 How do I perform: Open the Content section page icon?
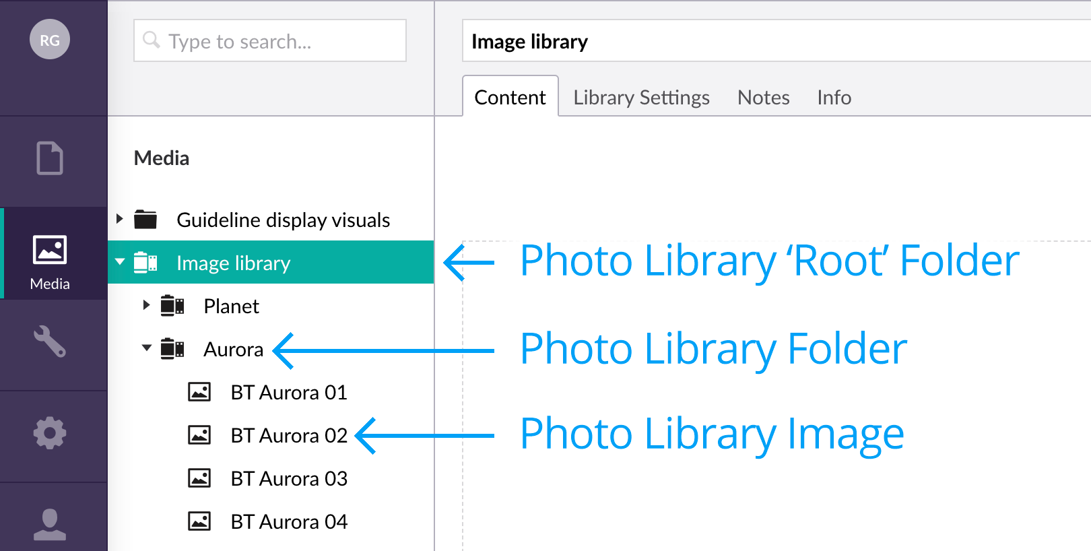pos(50,159)
